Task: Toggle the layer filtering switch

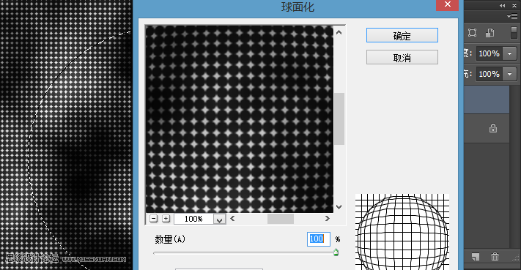Action: 514,32
